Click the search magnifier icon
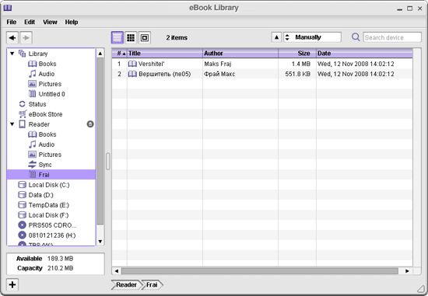This screenshot has width=428, height=296. [x=356, y=37]
